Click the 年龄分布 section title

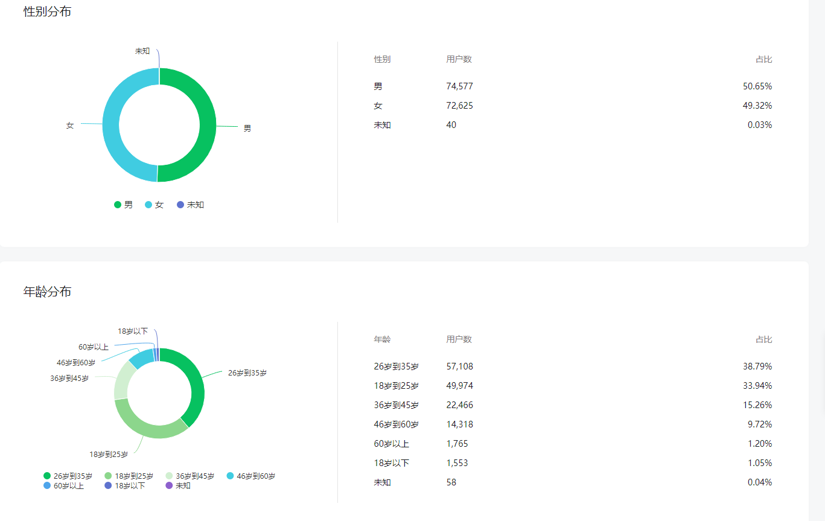pos(47,292)
